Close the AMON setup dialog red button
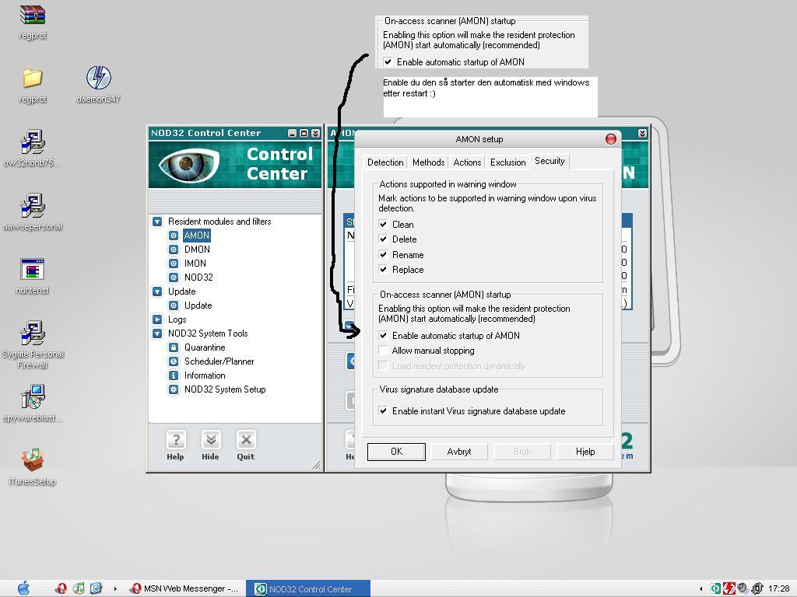 pos(611,139)
